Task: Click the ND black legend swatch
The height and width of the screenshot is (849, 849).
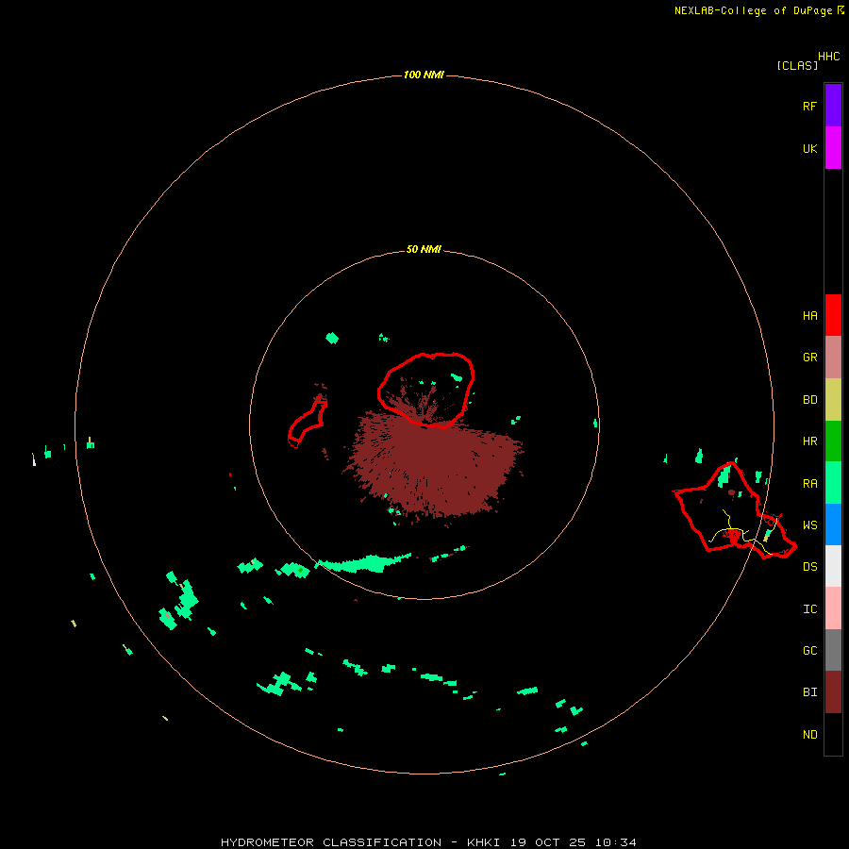Action: (x=833, y=734)
